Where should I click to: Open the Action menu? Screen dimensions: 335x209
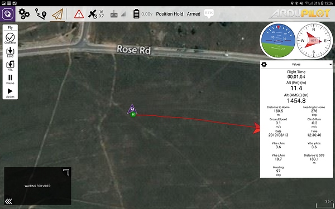coord(10,93)
